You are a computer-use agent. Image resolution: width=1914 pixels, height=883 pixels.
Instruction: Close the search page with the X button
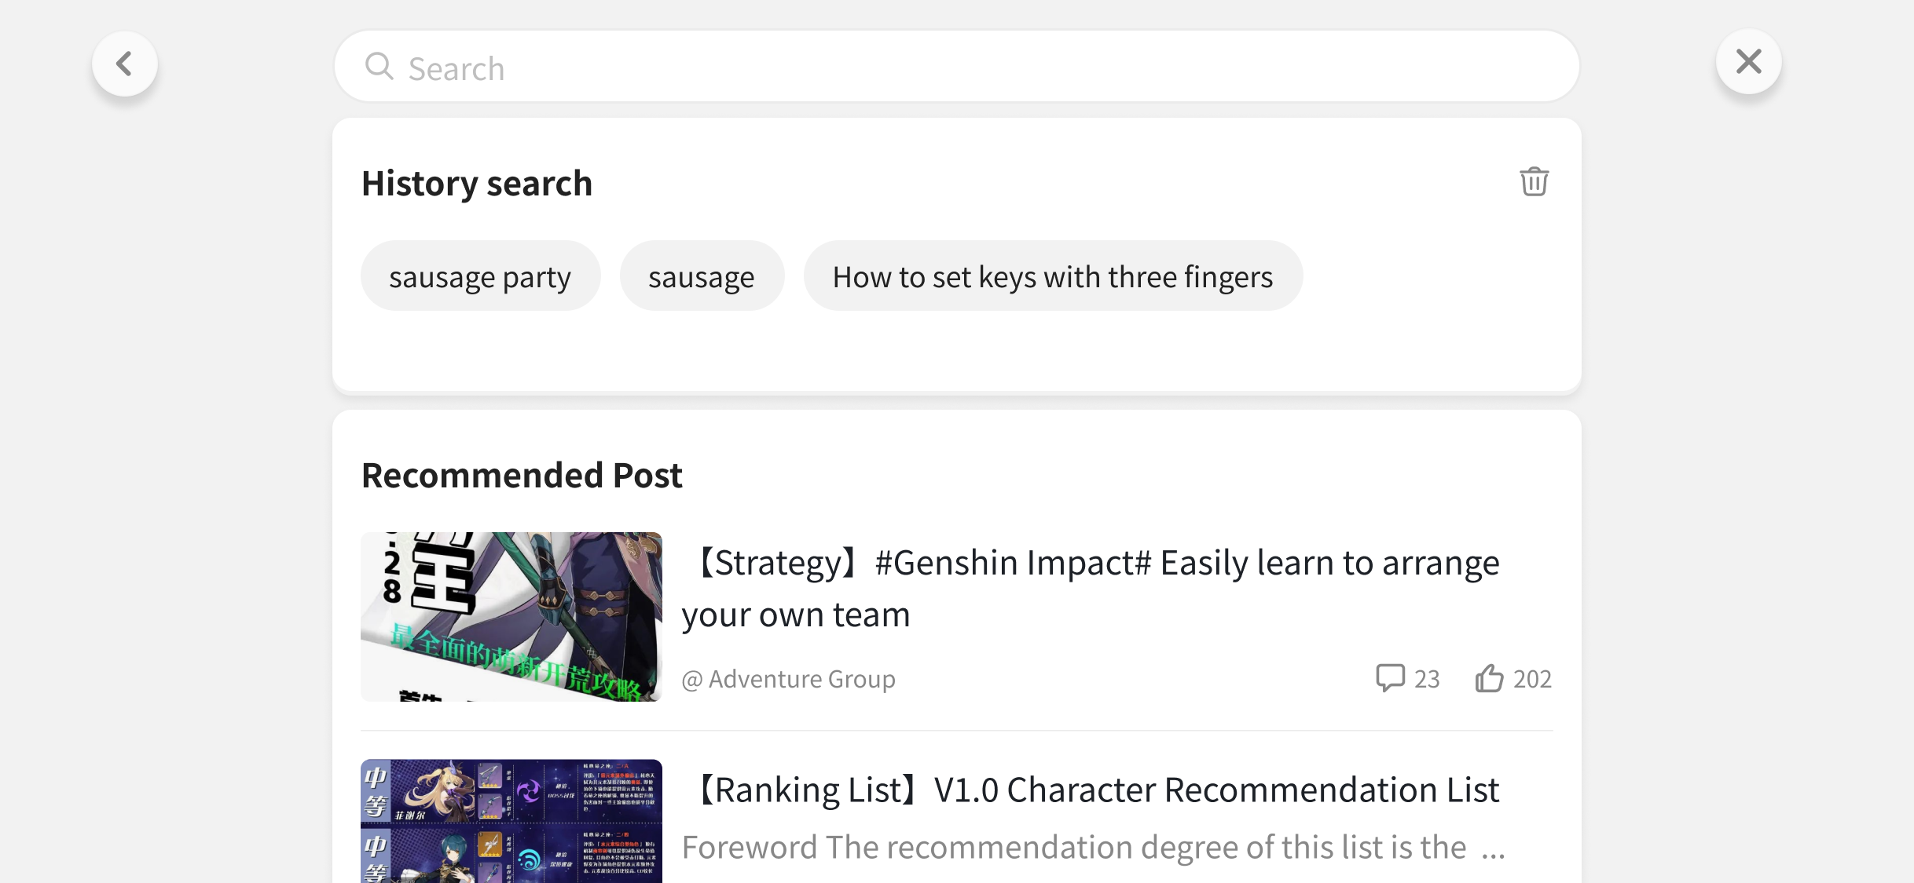(1748, 61)
